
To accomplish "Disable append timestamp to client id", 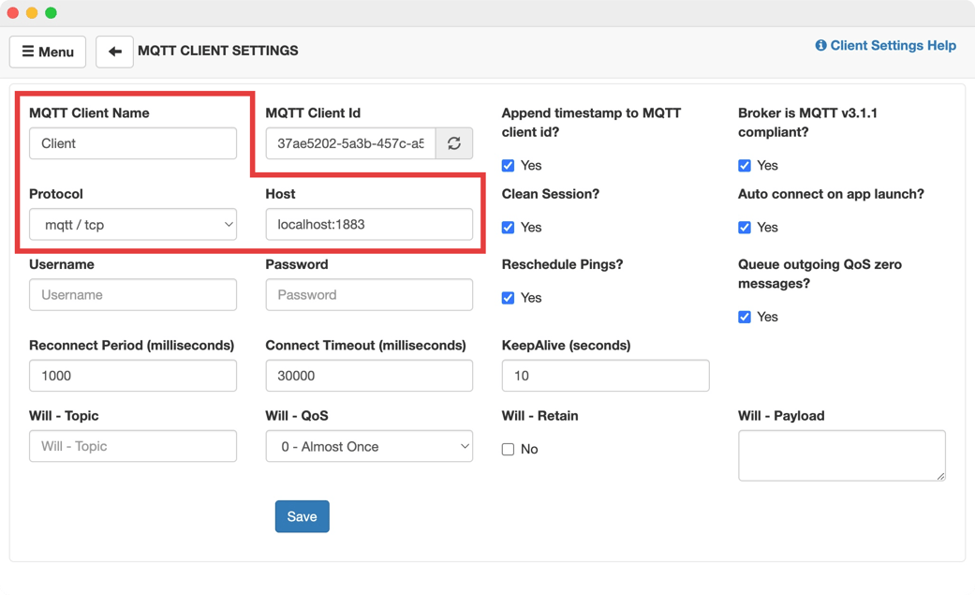I will (507, 165).
